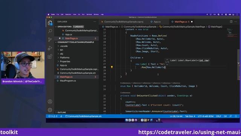Click MainPage.cs breadcrumb segment
The image size is (241, 136).
click(x=110, y=27)
